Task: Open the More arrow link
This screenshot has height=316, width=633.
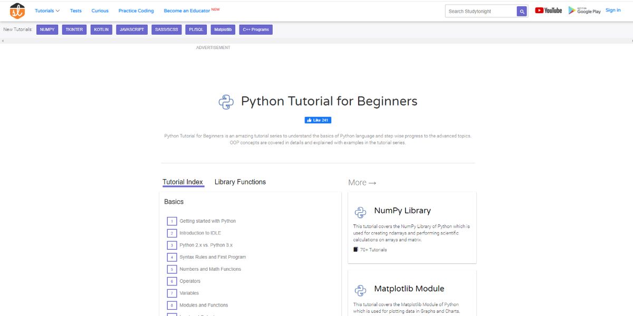Action: pyautogui.click(x=361, y=182)
